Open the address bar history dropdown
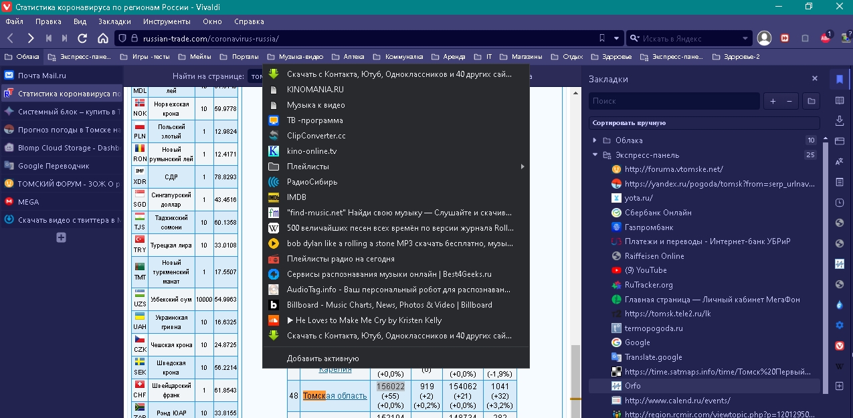The image size is (853, 418). [x=616, y=38]
